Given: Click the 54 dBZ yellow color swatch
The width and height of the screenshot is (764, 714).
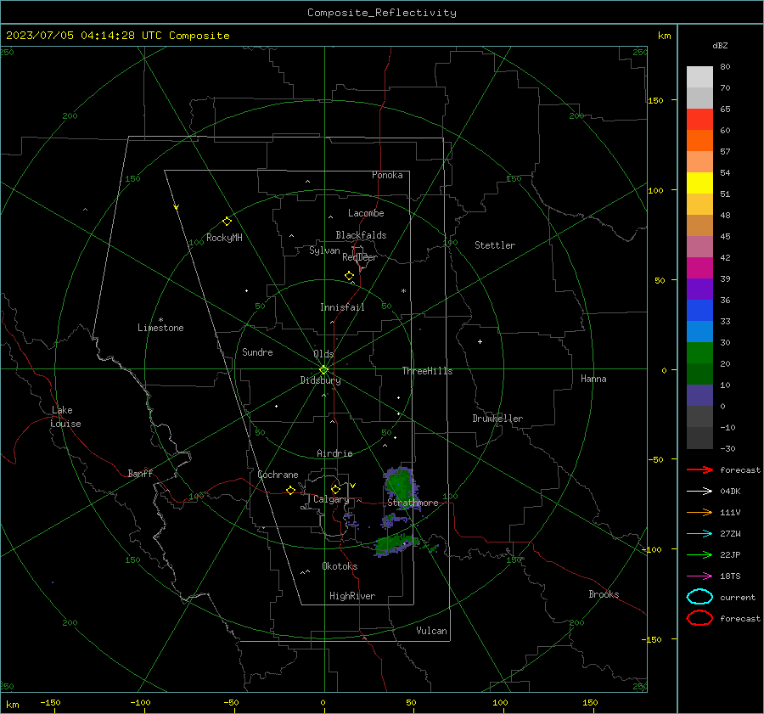Looking at the screenshot, I should [699, 183].
